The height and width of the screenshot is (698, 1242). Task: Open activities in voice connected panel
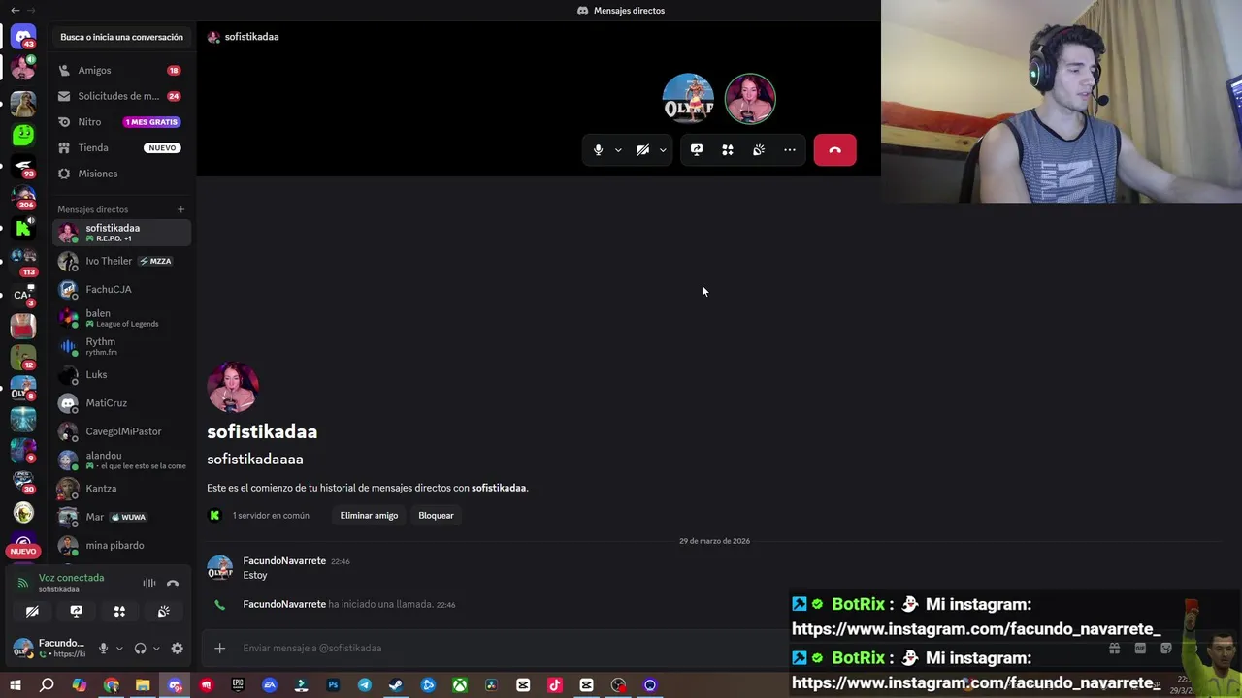click(119, 611)
